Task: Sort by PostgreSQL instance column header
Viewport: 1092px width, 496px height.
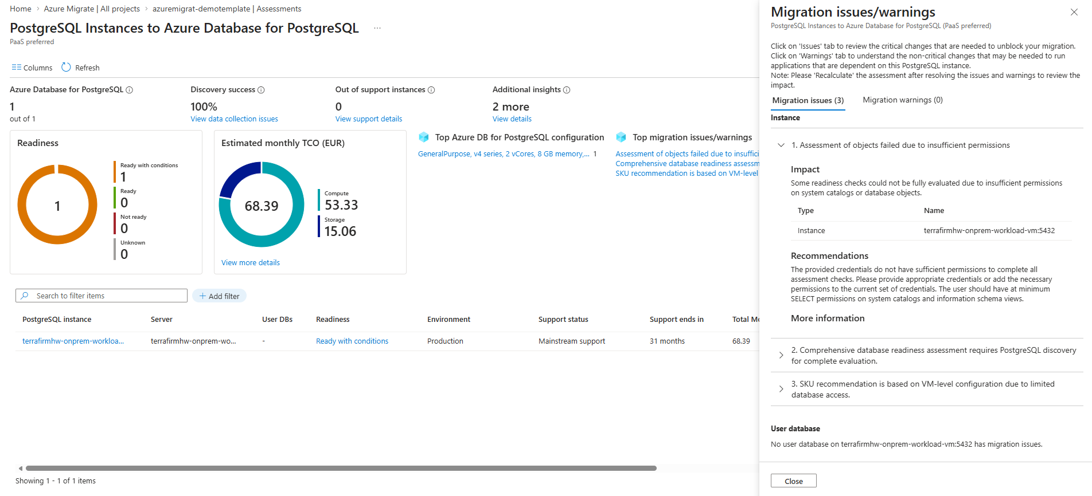Action: 57,320
